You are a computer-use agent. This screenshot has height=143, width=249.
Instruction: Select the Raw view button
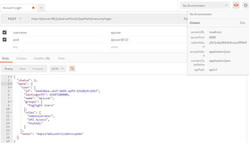click(23, 69)
